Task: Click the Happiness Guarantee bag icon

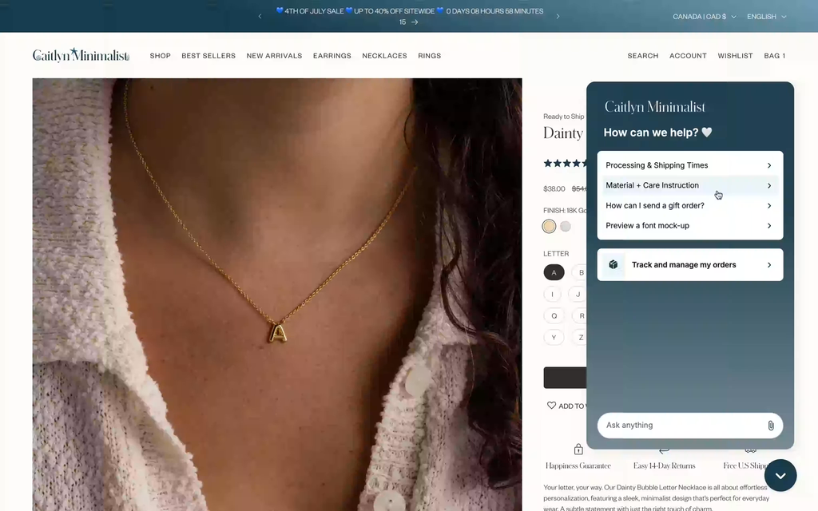Action: (578, 449)
